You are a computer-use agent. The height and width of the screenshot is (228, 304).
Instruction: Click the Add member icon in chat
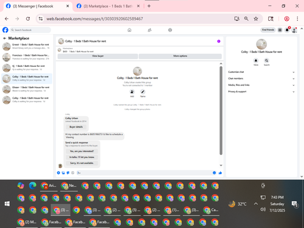(132, 92)
